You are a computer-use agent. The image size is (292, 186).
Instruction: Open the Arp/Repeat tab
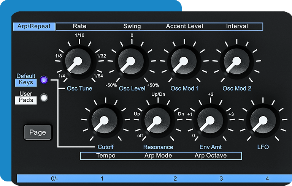[34, 27]
